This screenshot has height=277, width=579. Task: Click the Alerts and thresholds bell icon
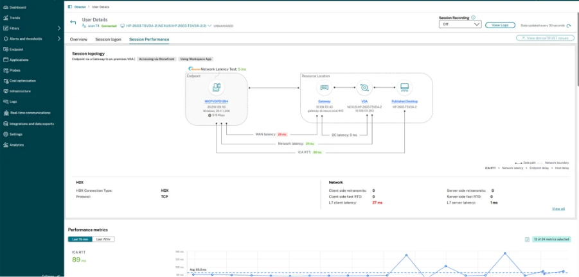[x=6, y=38]
